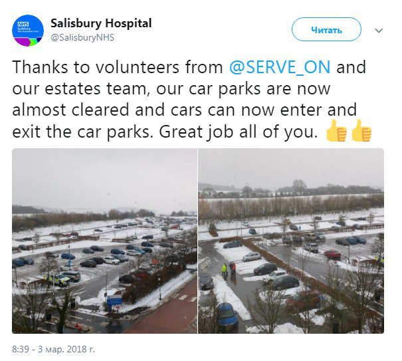
Task: Expand the tweet options chevron menu
Action: 379,31
